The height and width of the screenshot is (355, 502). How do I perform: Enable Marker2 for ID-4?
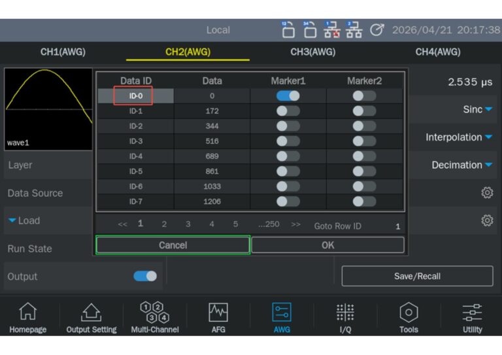coord(364,156)
